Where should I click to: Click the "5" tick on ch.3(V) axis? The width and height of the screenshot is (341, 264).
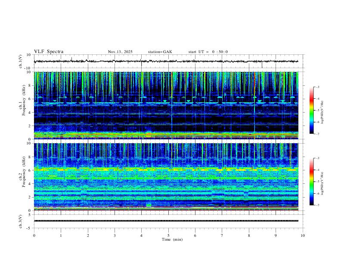[x=30, y=214]
